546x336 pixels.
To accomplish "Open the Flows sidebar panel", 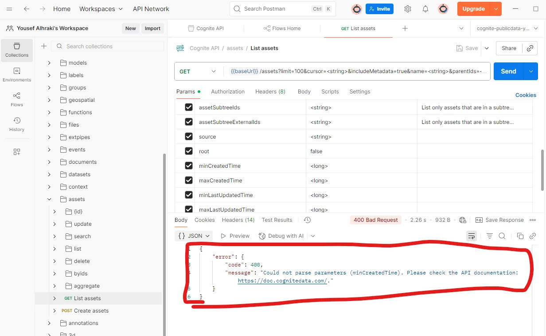I will pos(17,99).
